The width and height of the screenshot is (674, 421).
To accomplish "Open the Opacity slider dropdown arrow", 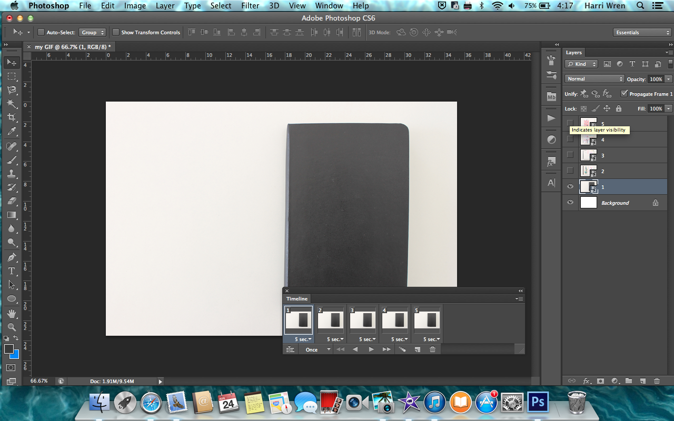I will [x=669, y=79].
